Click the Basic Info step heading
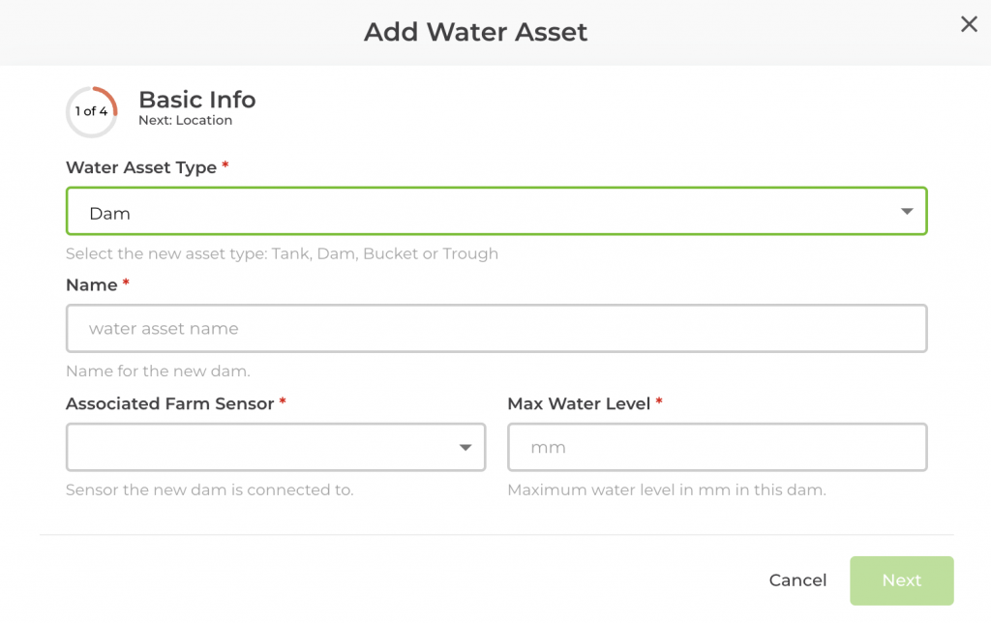 click(197, 100)
